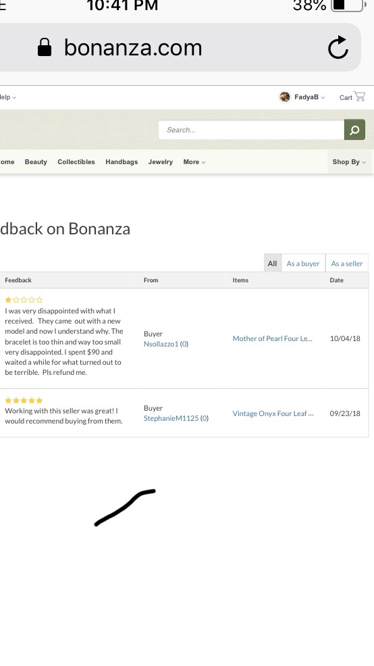
Task: Open the Shop By dropdown
Action: point(348,162)
